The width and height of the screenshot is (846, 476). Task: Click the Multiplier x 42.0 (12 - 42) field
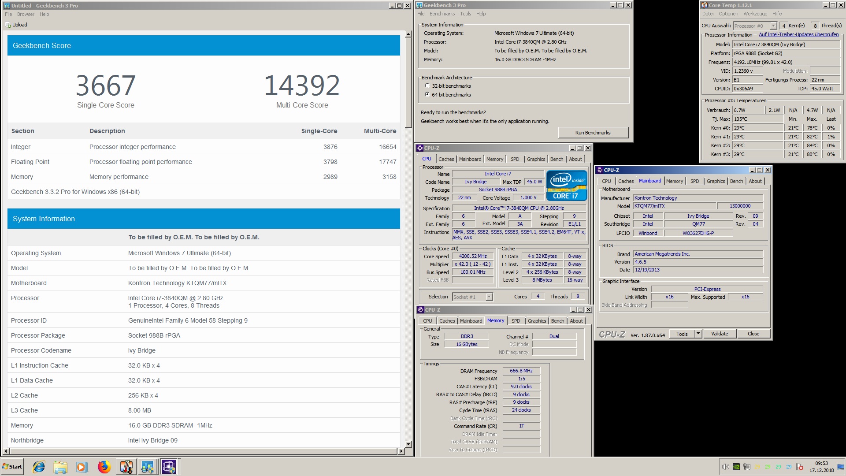tap(473, 264)
